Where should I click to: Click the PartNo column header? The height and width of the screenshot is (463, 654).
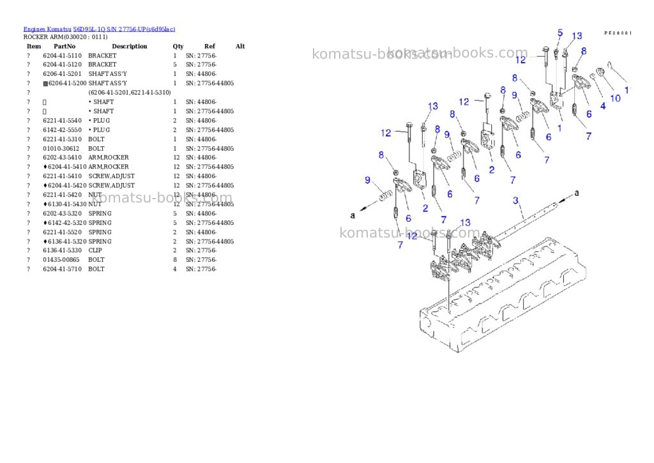(65, 46)
